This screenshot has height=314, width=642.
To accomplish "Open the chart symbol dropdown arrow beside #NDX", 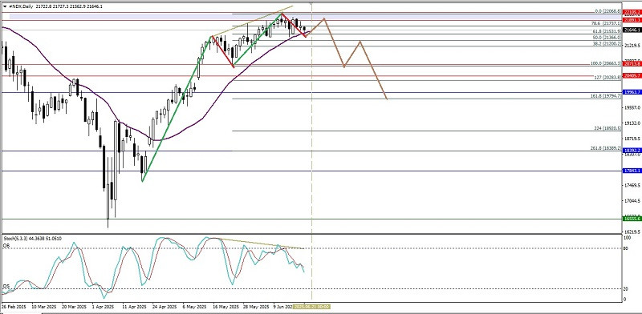I will (x=4, y=7).
